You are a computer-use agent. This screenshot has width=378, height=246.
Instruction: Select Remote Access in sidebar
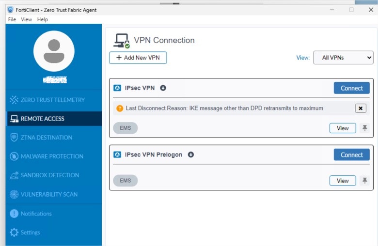[53, 119]
